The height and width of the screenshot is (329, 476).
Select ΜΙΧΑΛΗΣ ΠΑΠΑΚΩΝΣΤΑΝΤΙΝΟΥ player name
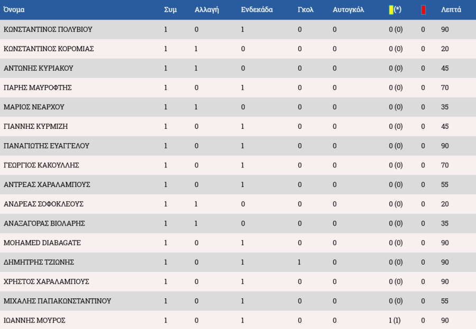(57, 301)
